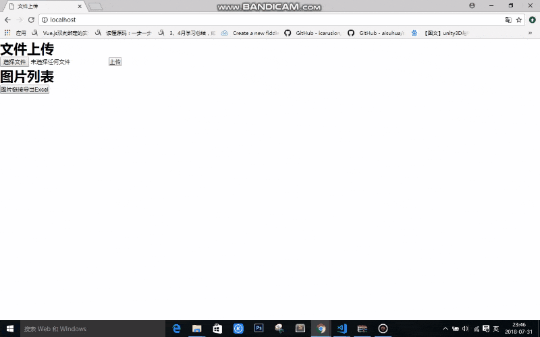This screenshot has width=540, height=337.
Task: Open the GitHub - icarusion bookmark
Action: click(x=313, y=33)
